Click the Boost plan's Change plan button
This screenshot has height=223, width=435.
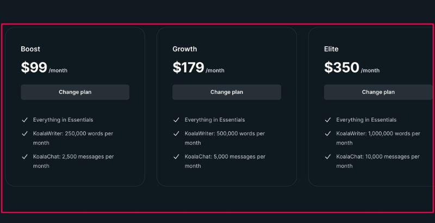[x=75, y=92]
